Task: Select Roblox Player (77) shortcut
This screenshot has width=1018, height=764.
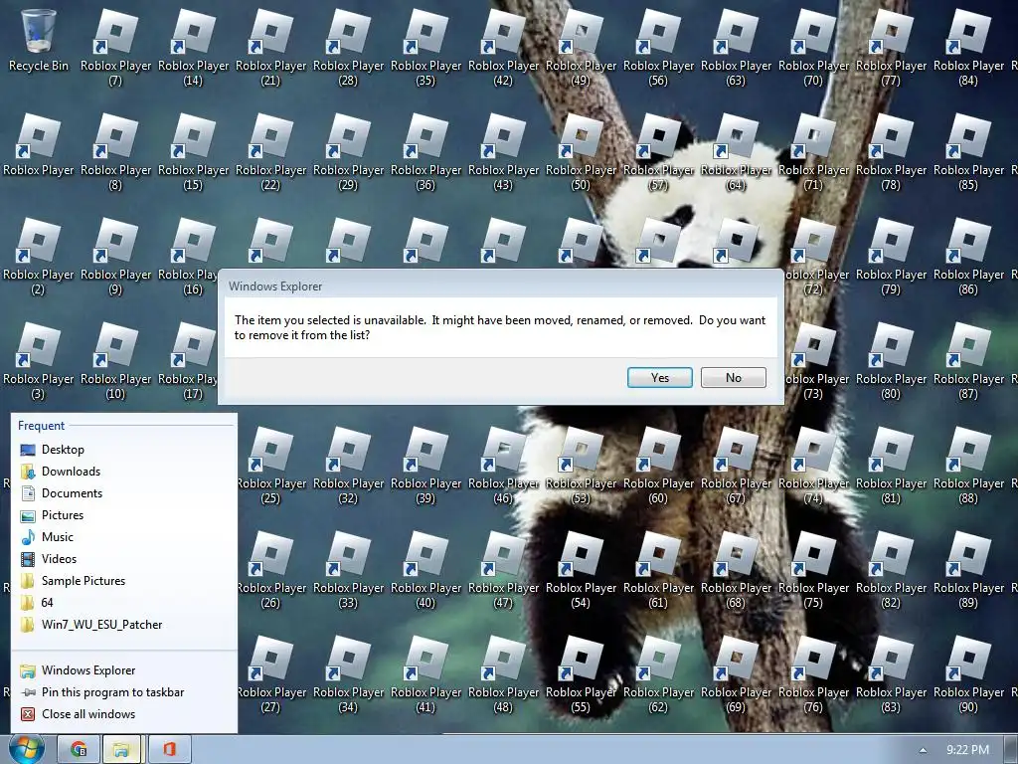Action: [891, 47]
